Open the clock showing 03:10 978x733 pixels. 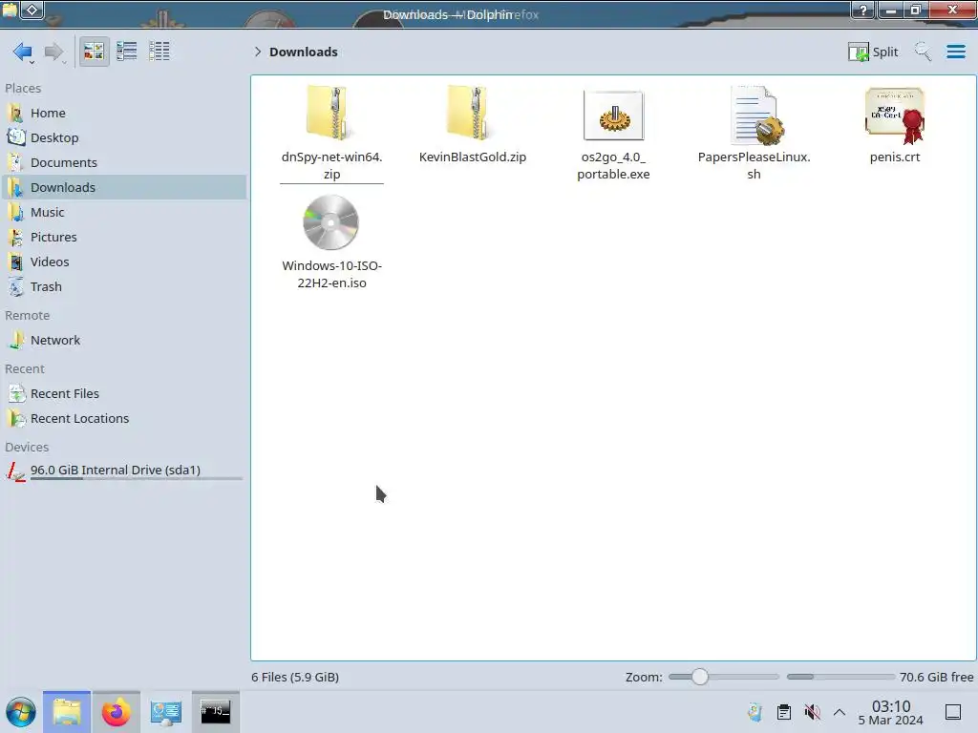tap(891, 712)
